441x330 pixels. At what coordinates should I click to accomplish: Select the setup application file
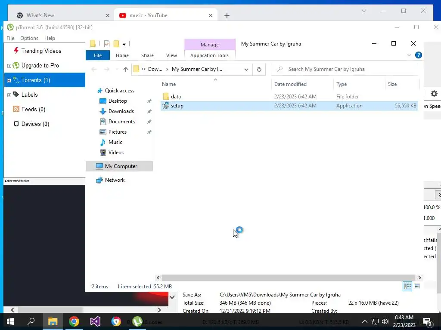(289, 106)
